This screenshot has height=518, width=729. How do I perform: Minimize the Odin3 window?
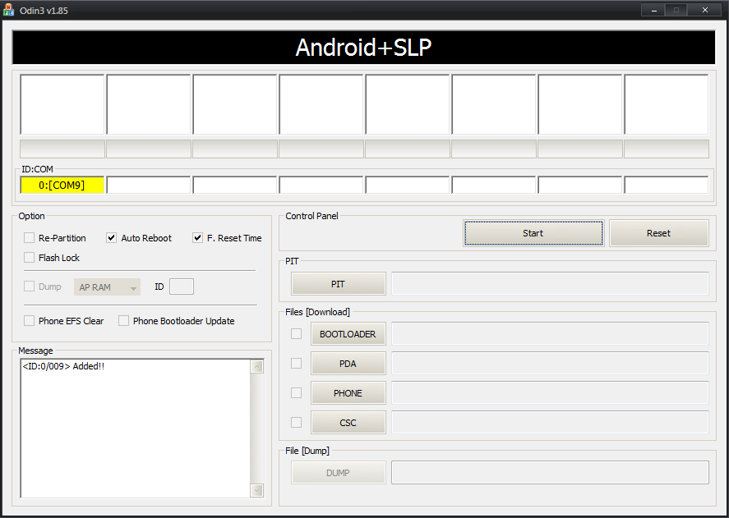coord(654,10)
